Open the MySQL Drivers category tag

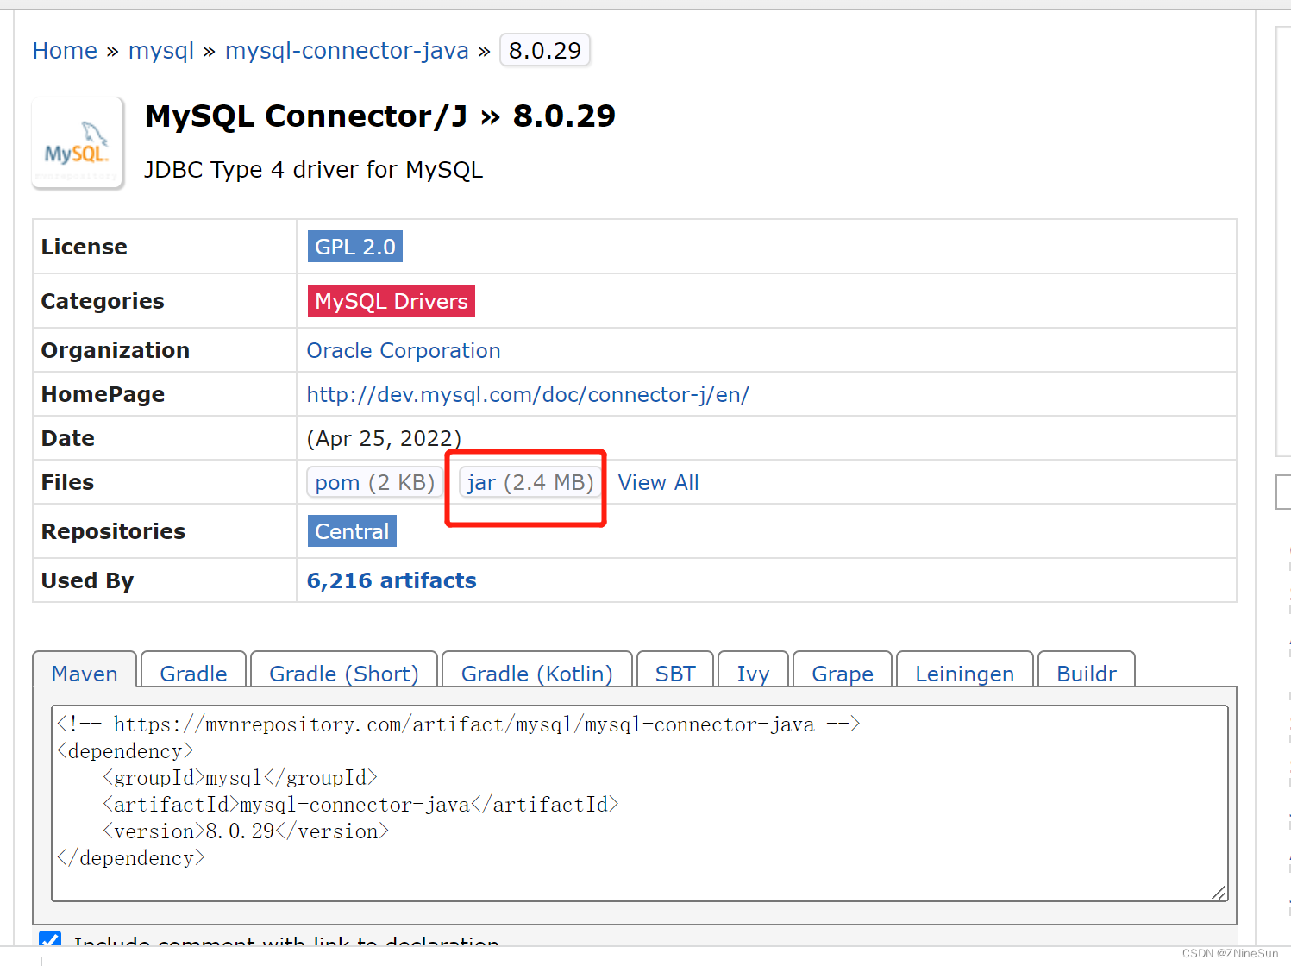(x=392, y=301)
